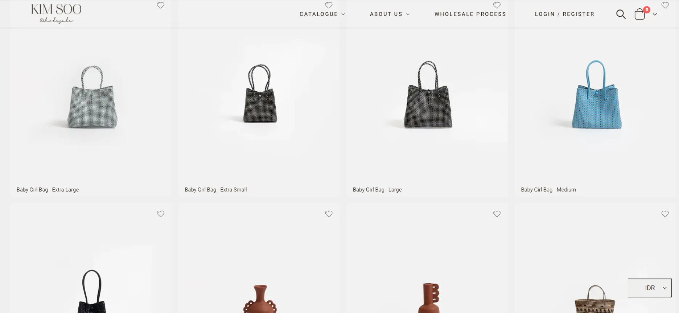
Task: Go to Wholesale Process page
Action: pyautogui.click(x=470, y=14)
